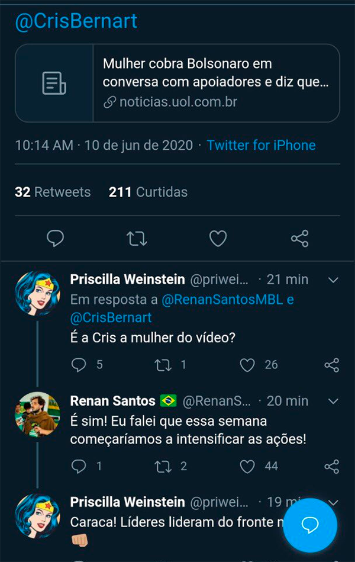Open Renan Santos's profile picture
355x562 pixels.
(37, 415)
